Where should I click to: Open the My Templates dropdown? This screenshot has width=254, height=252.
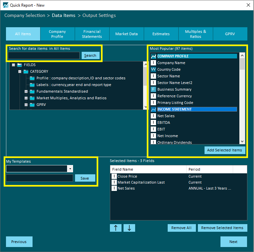click(x=70, y=169)
